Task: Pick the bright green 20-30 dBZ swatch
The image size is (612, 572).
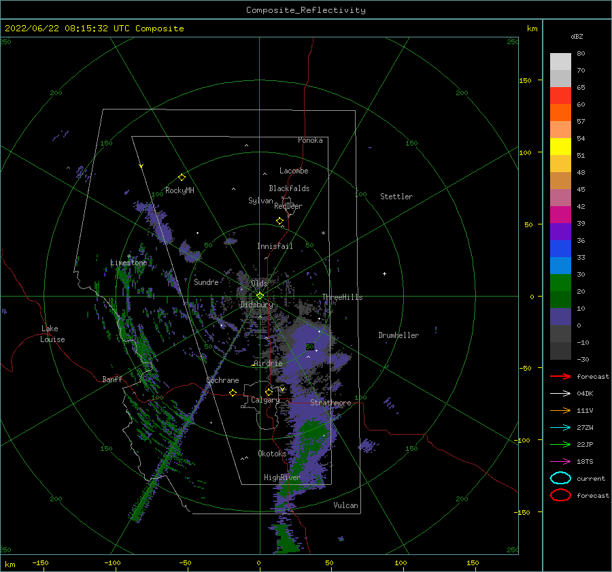Action: click(x=560, y=283)
